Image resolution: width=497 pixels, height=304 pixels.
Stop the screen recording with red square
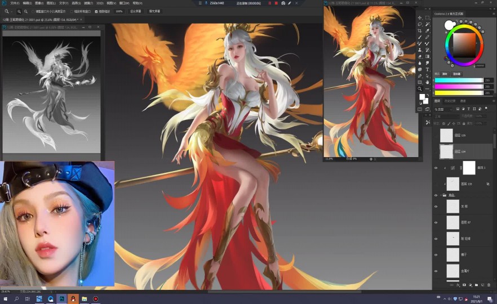click(x=276, y=3)
